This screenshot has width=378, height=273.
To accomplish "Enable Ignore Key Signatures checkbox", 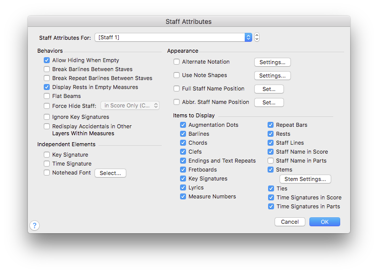I will point(47,117).
